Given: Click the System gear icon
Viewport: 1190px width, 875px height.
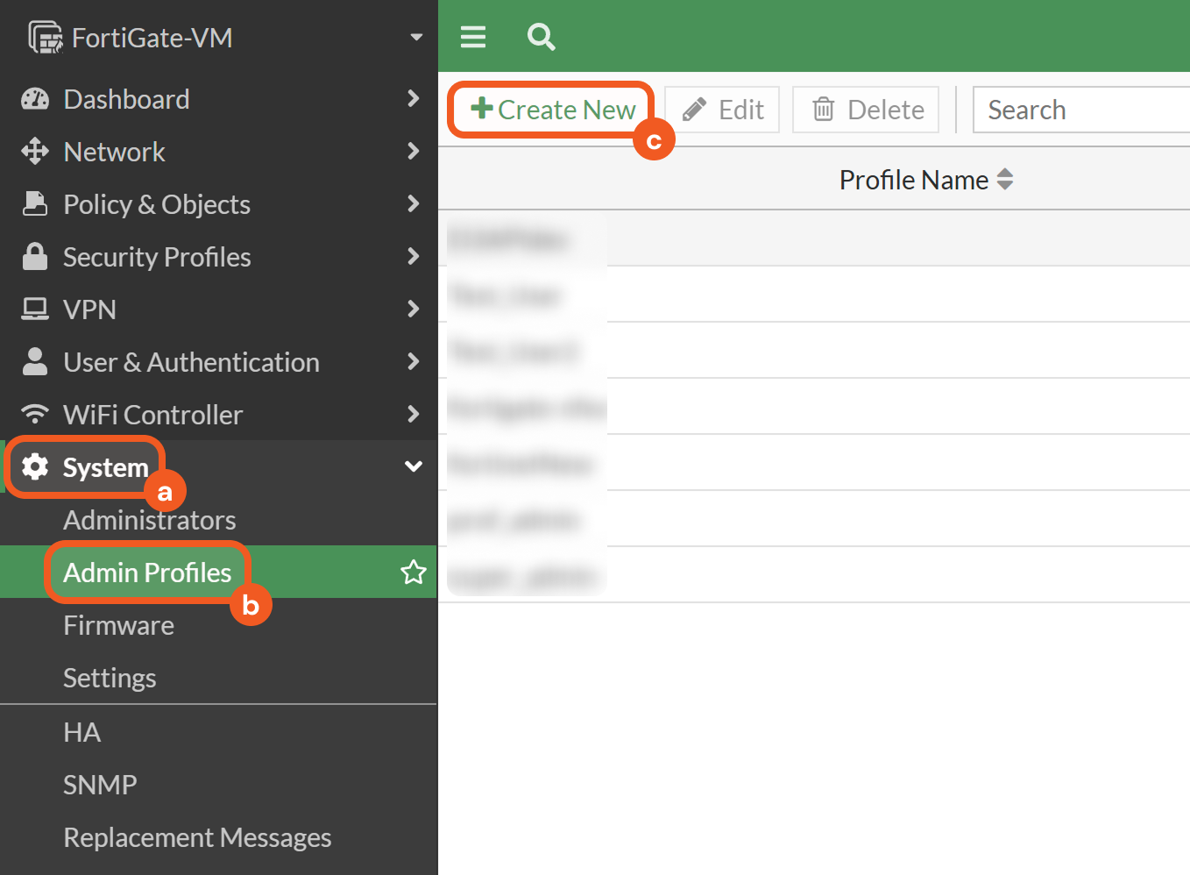Looking at the screenshot, I should [x=35, y=466].
